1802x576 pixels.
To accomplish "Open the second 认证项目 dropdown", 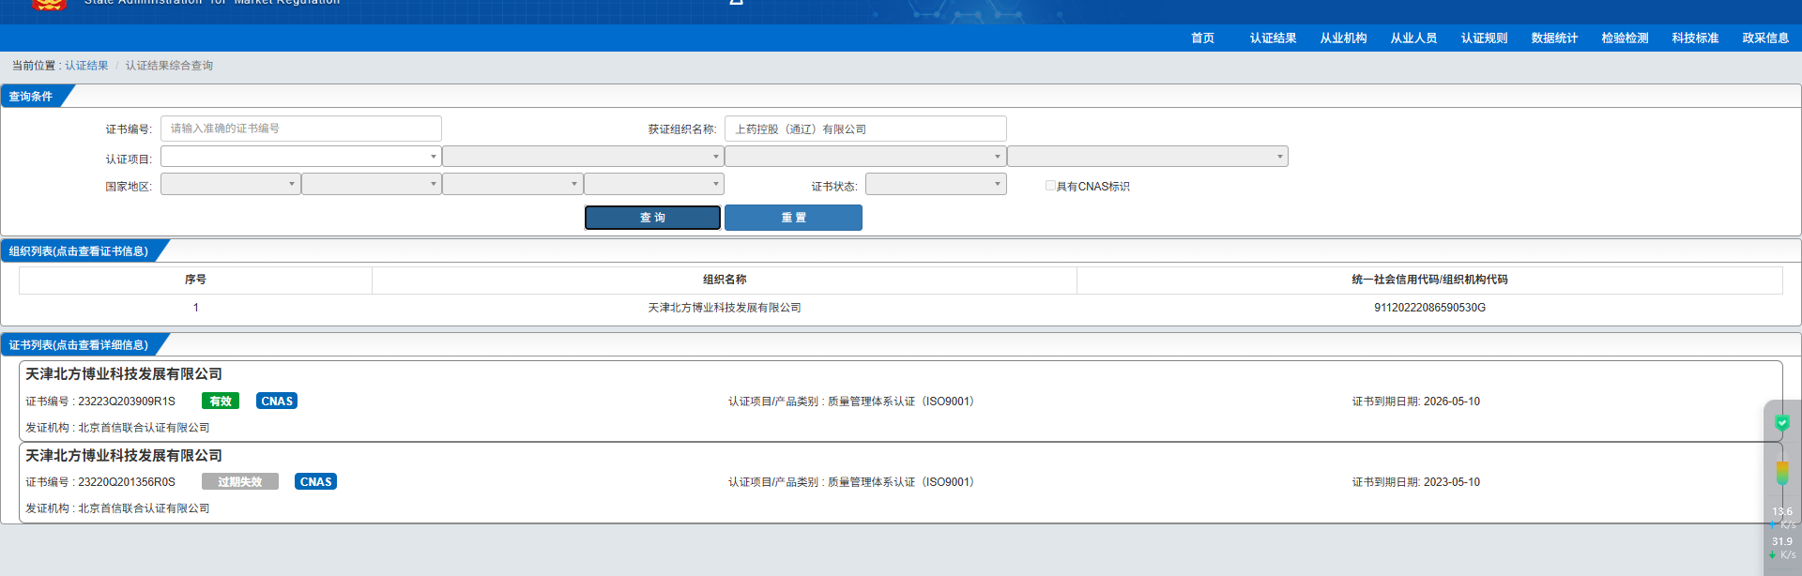I will click(x=583, y=157).
